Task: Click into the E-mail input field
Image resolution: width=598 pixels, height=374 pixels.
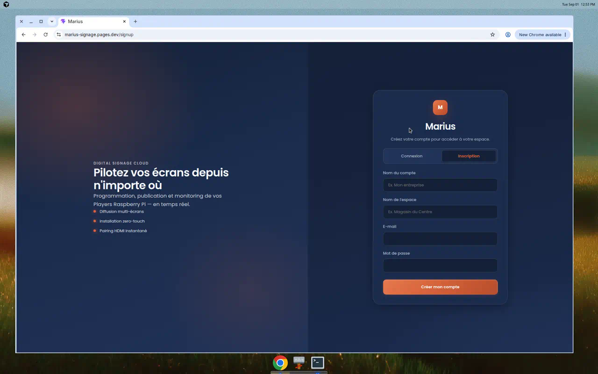Action: pyautogui.click(x=440, y=239)
